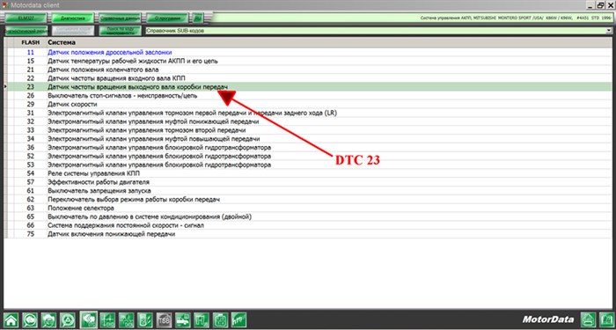Open the Справочник SUB-кодов dropdown arrow
Image resolution: width=616 pixels, height=330 pixels.
point(609,30)
